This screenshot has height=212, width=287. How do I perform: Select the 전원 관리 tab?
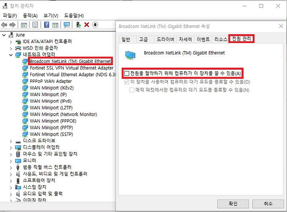click(242, 39)
